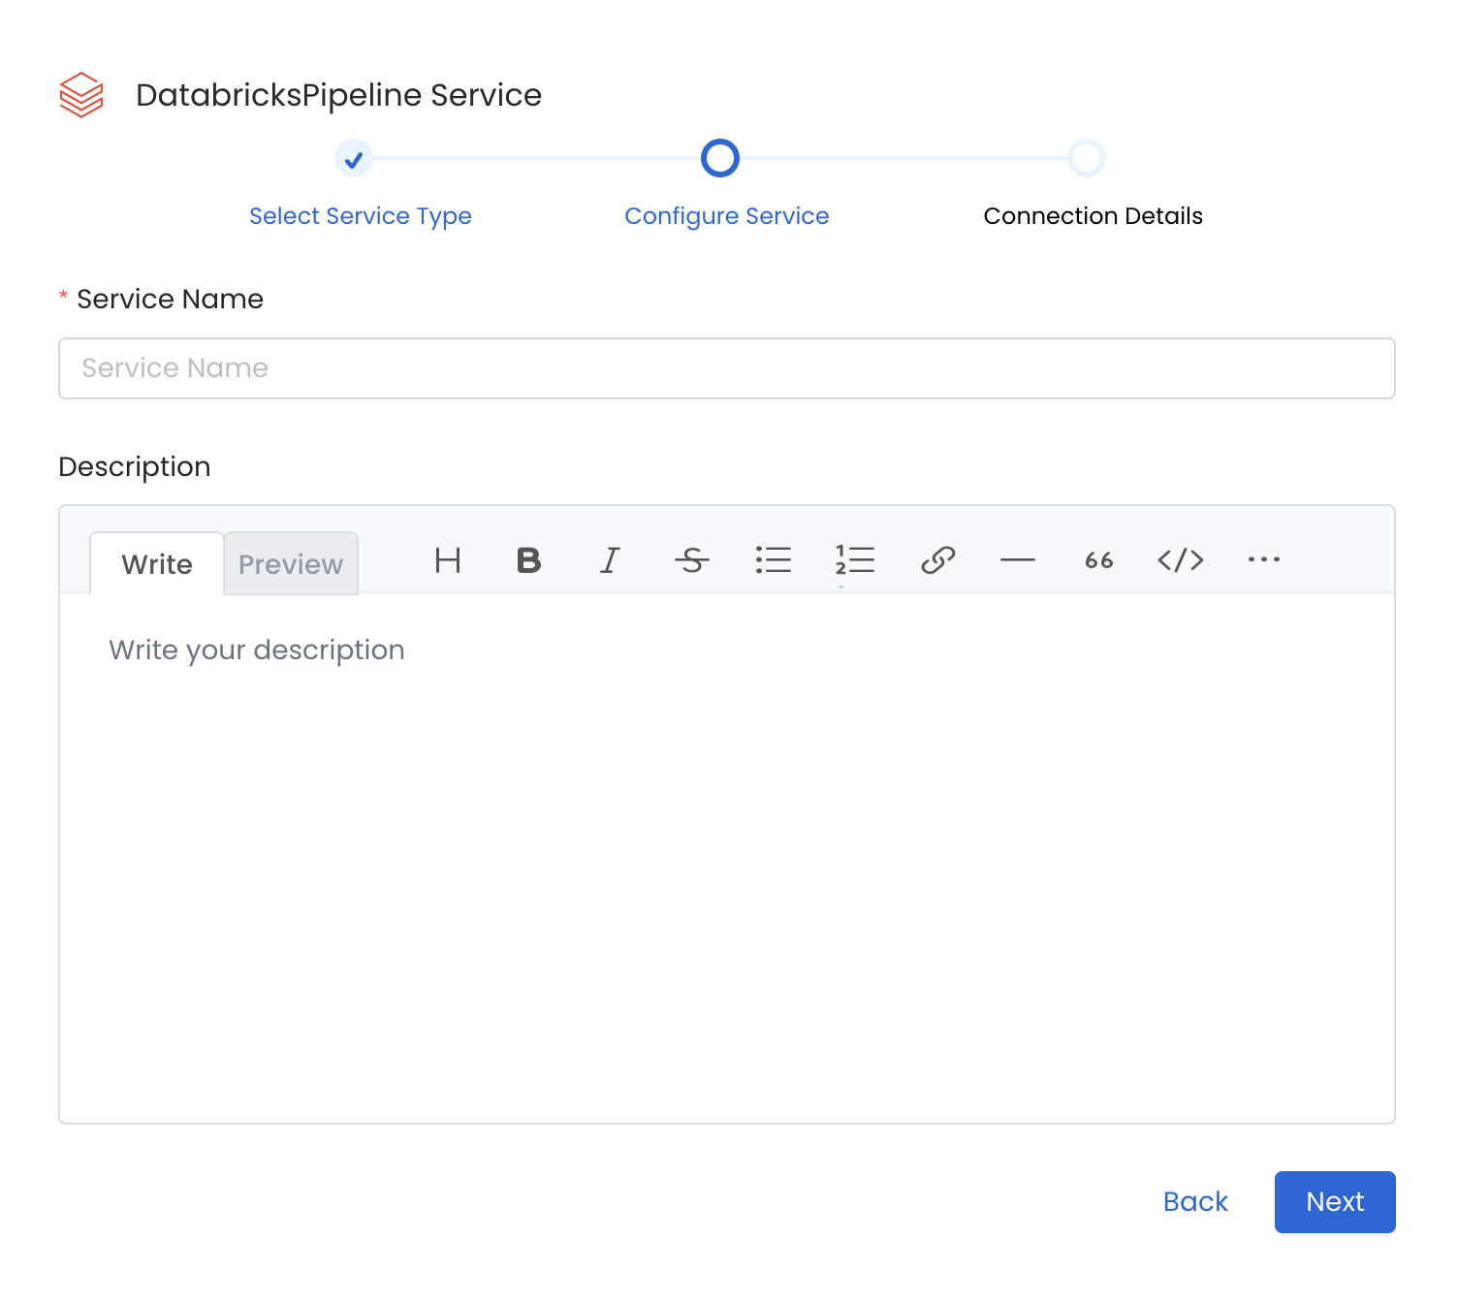1458x1303 pixels.
Task: Open the more formatting options menu
Action: [x=1263, y=560]
